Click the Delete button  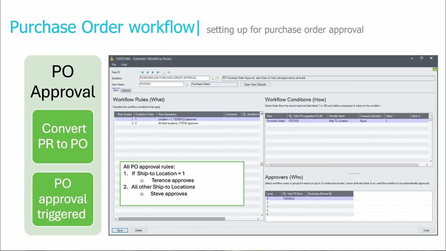click(139, 230)
